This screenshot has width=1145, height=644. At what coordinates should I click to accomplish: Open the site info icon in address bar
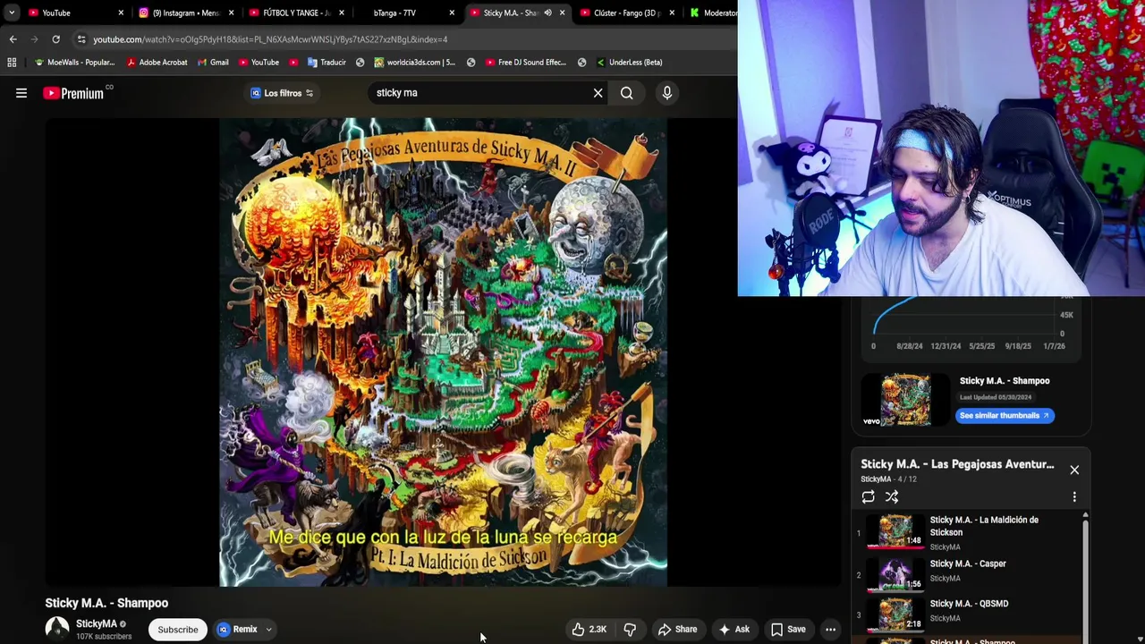(81, 39)
